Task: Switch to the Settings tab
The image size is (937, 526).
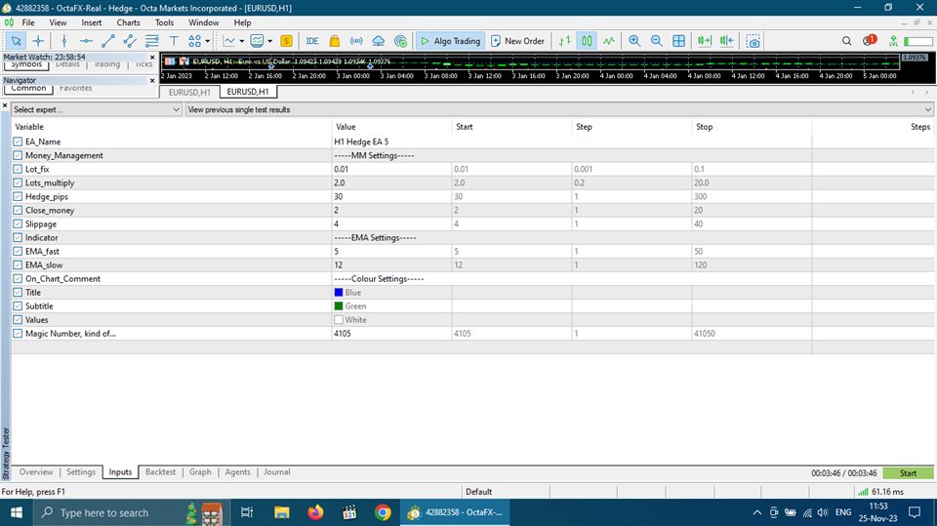Action: tap(81, 472)
